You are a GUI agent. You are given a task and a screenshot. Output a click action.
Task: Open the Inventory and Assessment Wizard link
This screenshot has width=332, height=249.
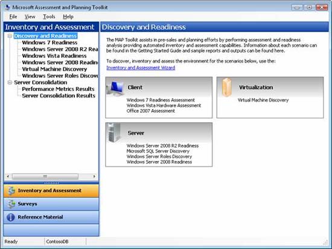141,68
